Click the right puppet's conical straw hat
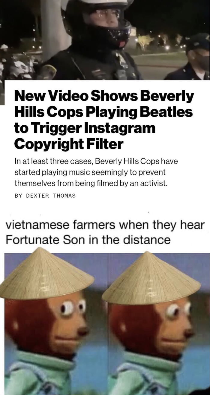This screenshot has width=210, height=395. pyautogui.click(x=151, y=277)
